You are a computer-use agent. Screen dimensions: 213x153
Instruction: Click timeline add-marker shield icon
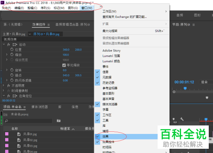coord(173,119)
